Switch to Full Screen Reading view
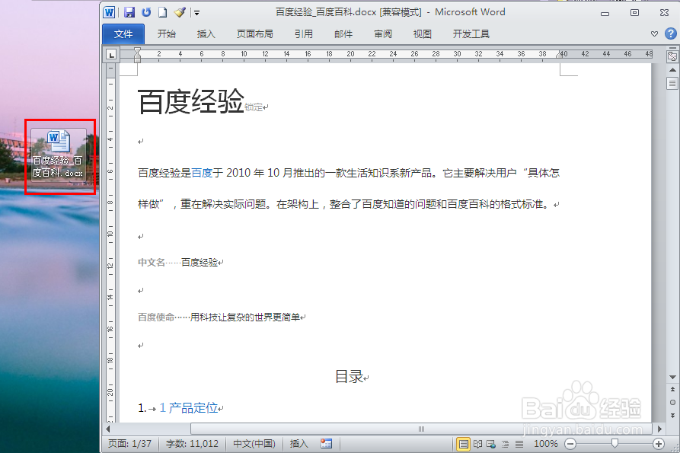The width and height of the screenshot is (680, 453). [x=477, y=444]
